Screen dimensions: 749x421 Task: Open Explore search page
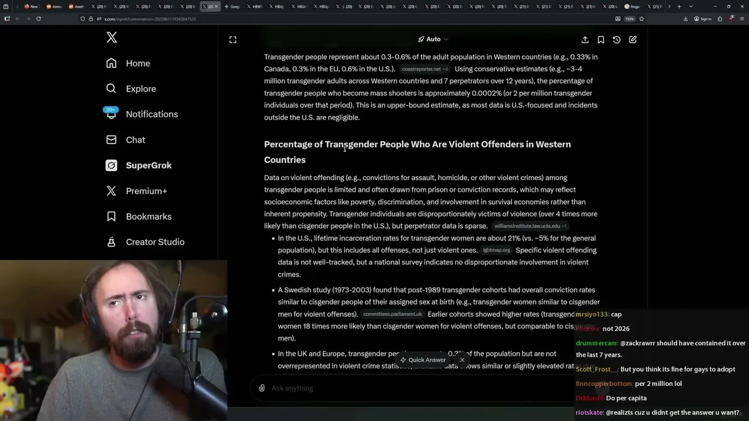pos(131,89)
